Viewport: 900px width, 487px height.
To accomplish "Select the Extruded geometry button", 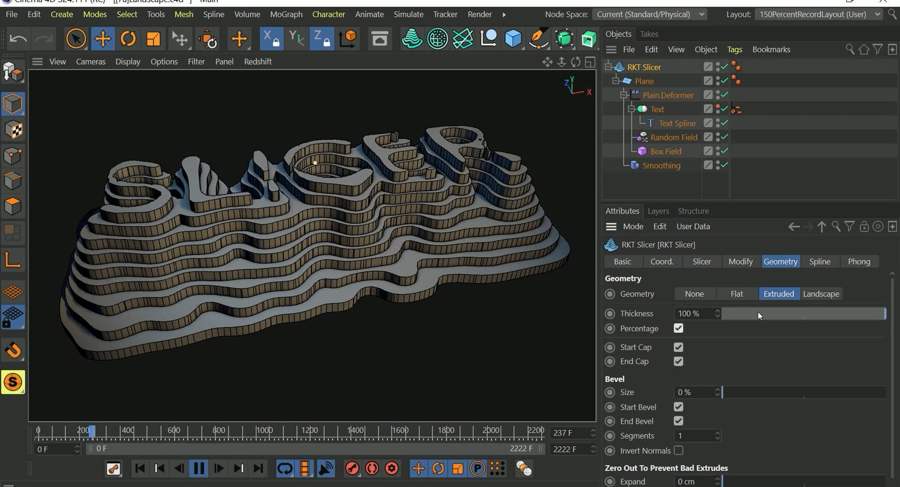I will (x=779, y=294).
